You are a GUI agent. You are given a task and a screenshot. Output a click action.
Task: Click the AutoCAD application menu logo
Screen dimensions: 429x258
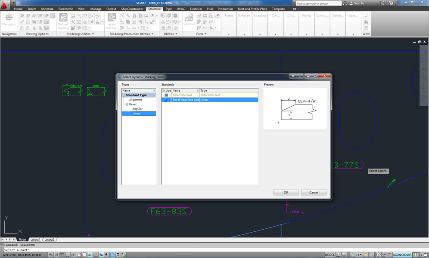point(5,5)
